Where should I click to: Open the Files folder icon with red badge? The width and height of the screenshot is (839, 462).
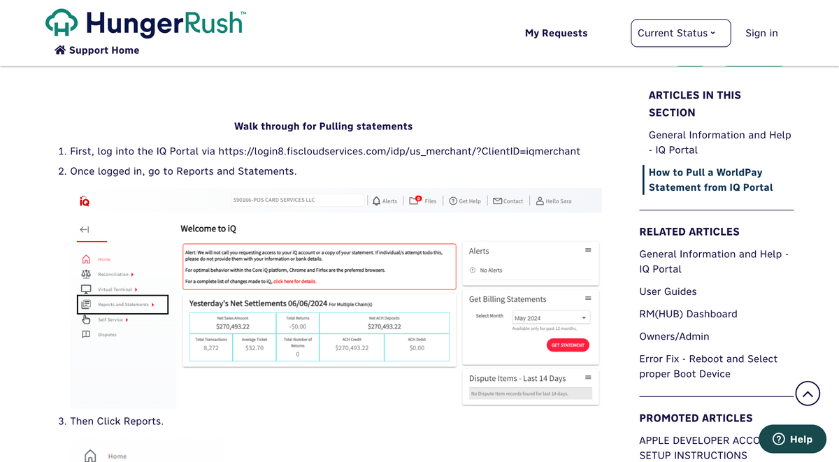click(413, 201)
